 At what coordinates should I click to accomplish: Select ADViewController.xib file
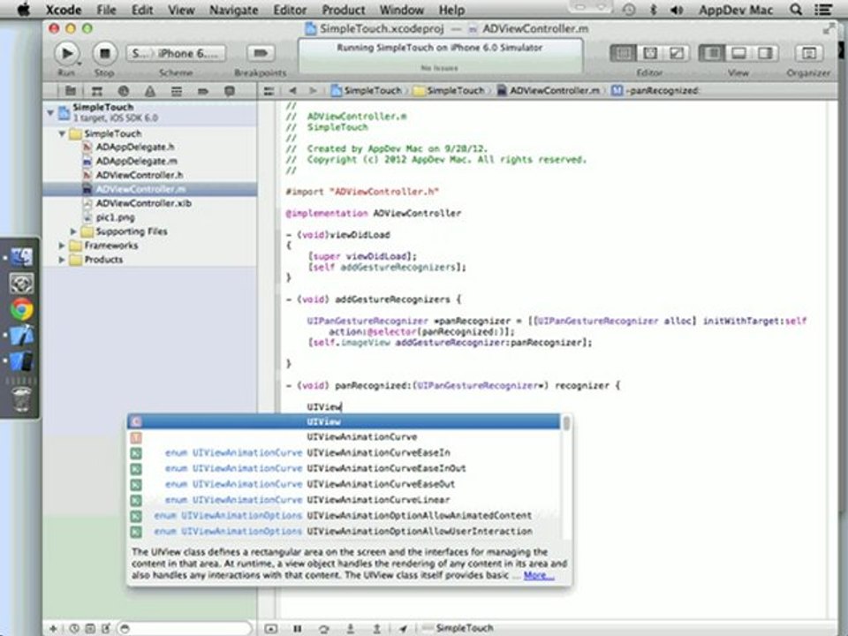tap(143, 203)
